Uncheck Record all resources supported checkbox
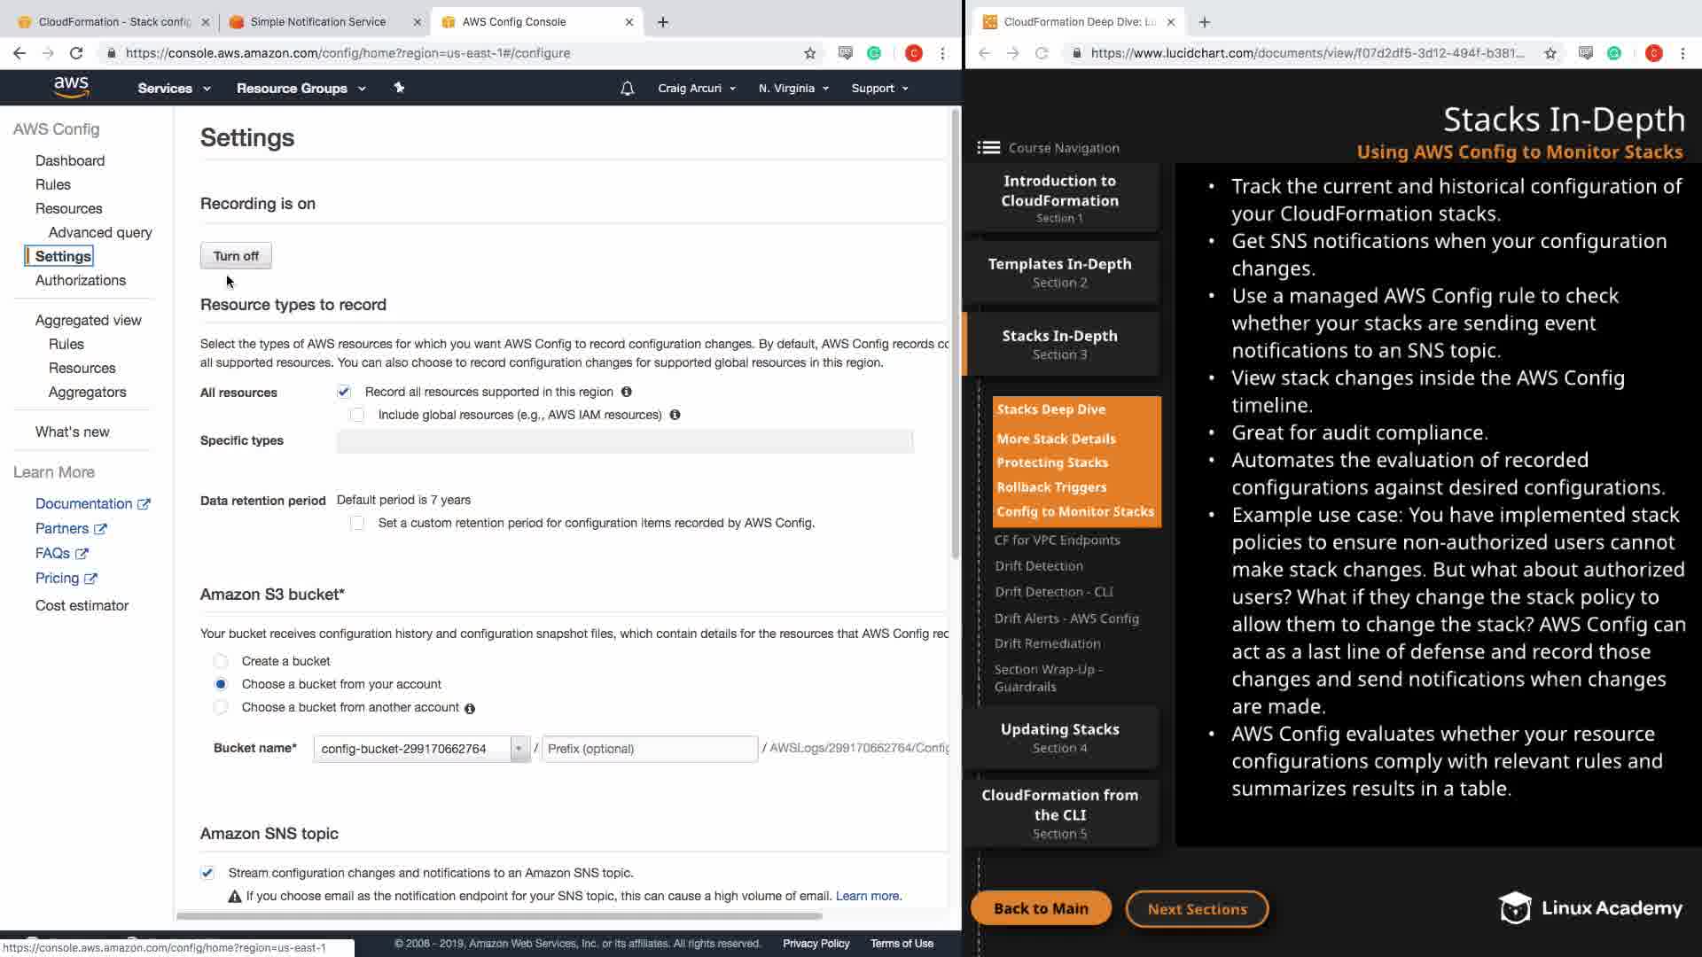The width and height of the screenshot is (1702, 957). point(344,392)
